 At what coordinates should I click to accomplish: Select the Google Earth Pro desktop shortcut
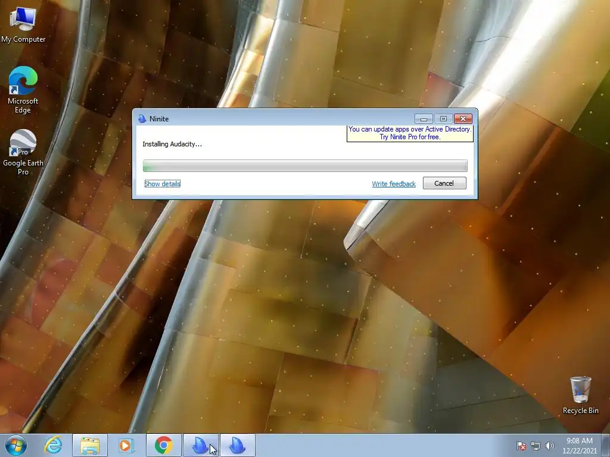(x=23, y=152)
